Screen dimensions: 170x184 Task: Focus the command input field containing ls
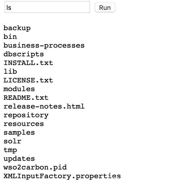(47, 7)
